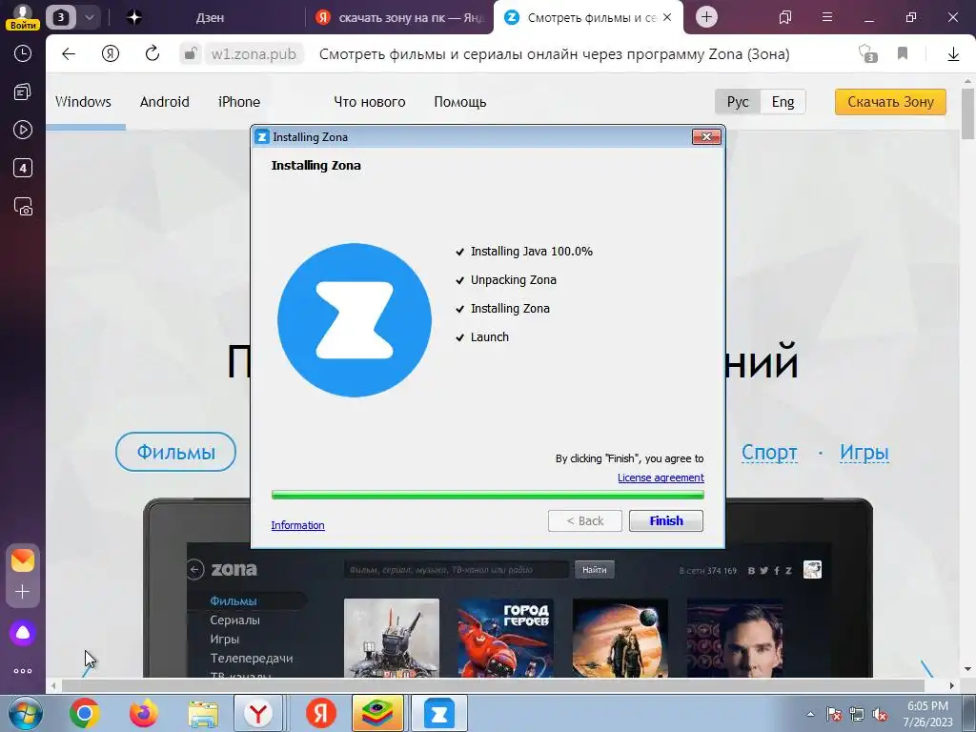Open Information link in installer
976x732 pixels.
tap(297, 525)
